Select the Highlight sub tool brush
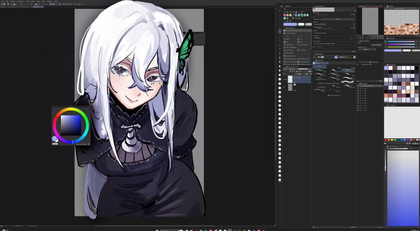The image size is (420, 231). coord(334,75)
